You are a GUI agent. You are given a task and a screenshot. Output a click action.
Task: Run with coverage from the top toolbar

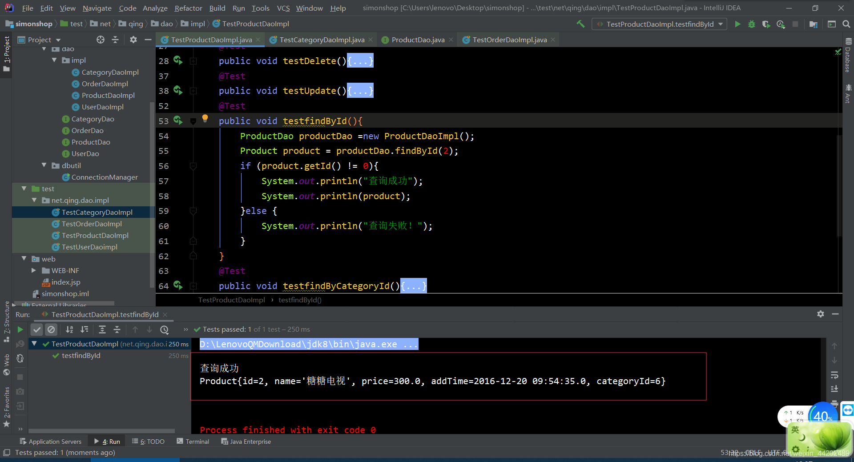click(766, 24)
